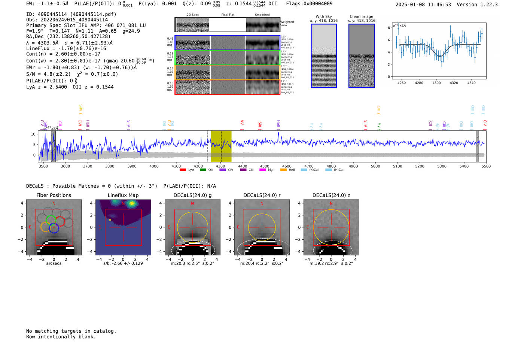
Task: Click the 'Obs: 20220624v015_4090445114' line
Action: click(x=67, y=20)
